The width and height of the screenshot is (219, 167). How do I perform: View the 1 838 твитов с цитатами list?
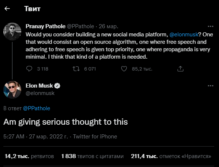point(92,156)
